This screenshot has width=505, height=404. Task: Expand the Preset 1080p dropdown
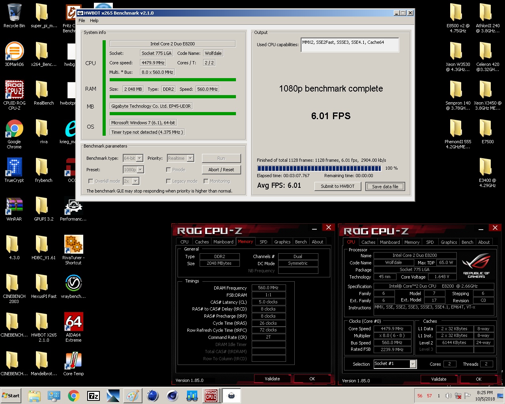click(x=140, y=170)
